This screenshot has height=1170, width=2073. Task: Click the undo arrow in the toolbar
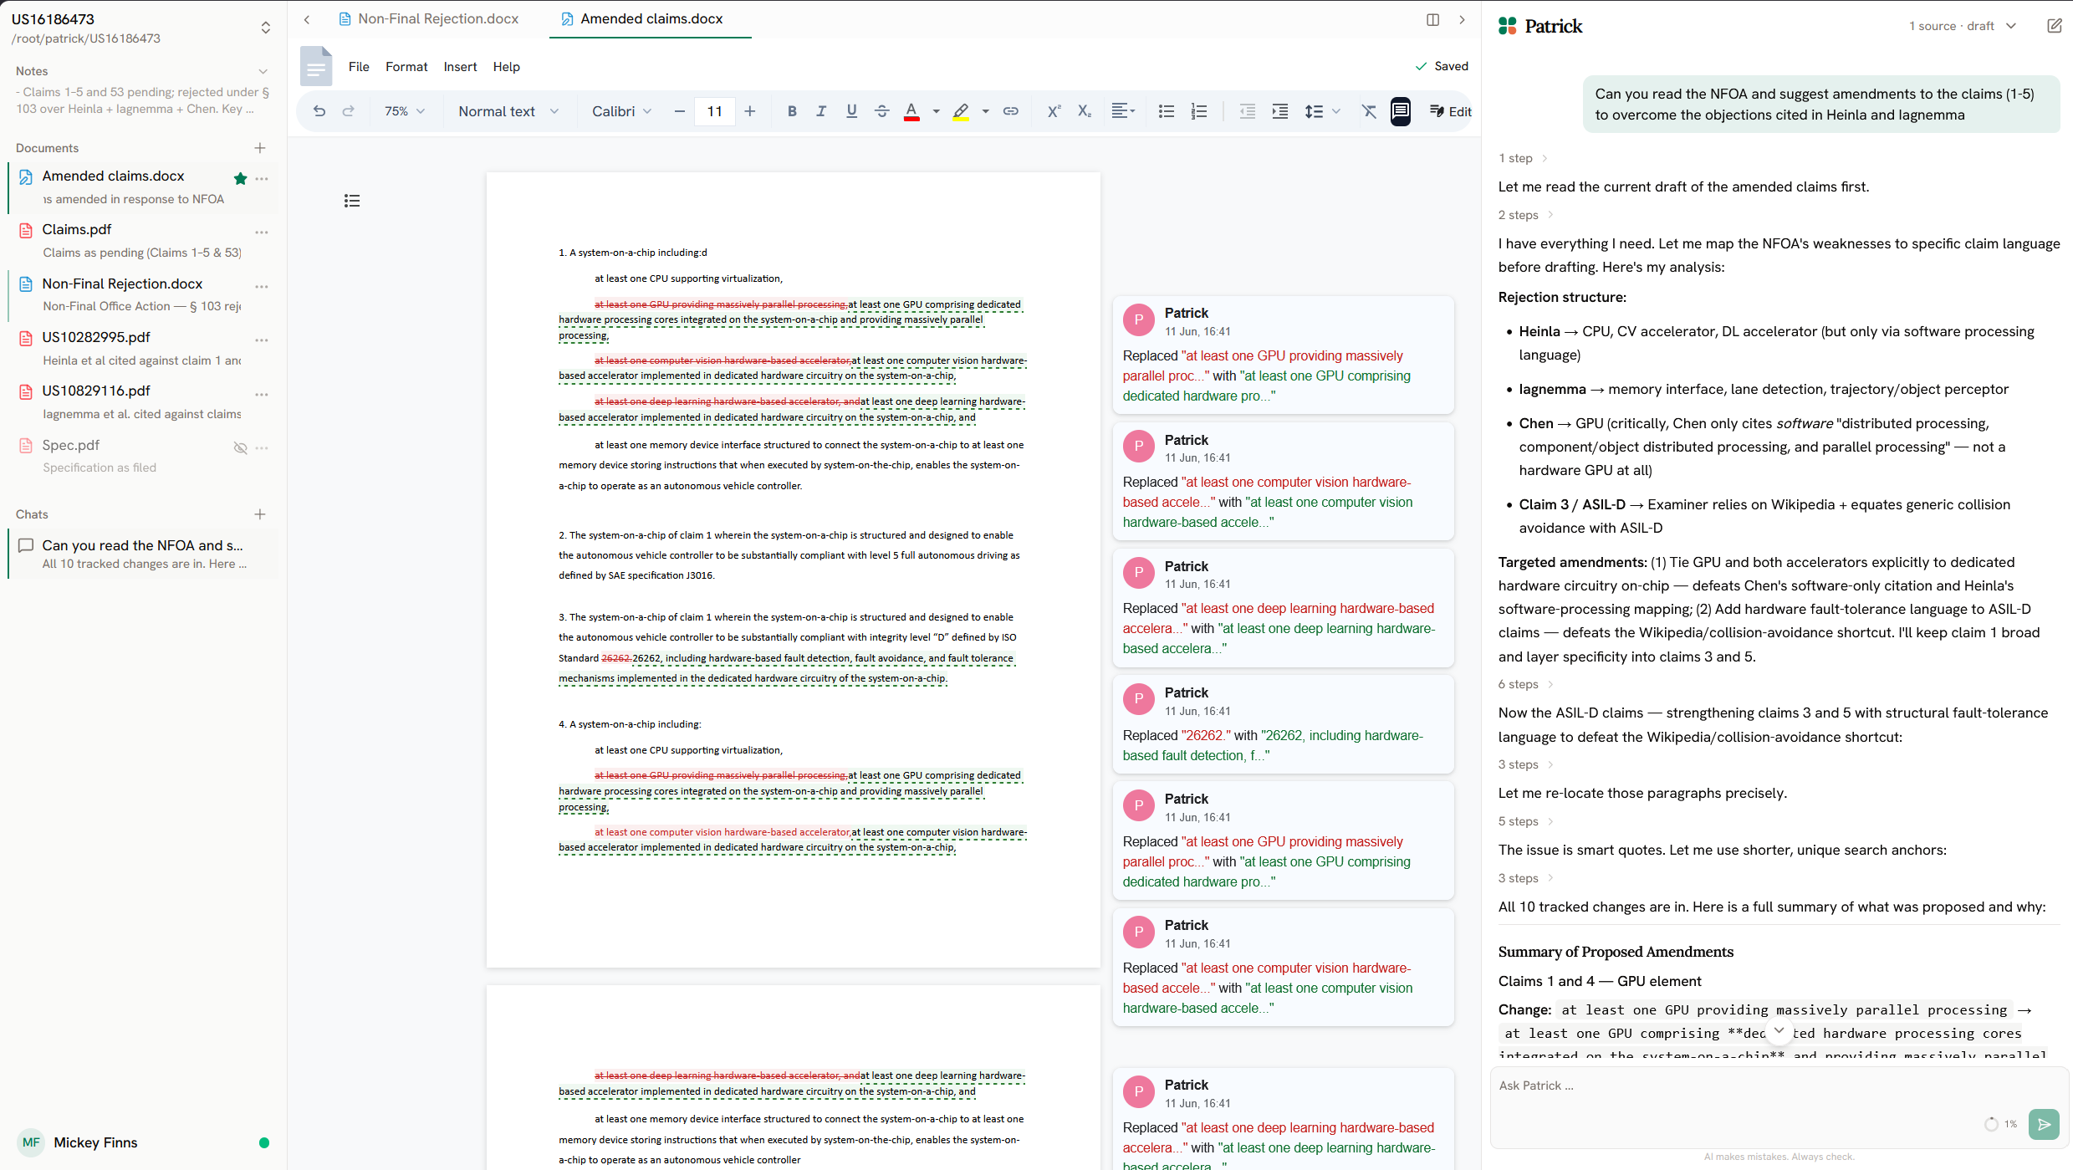coord(319,111)
